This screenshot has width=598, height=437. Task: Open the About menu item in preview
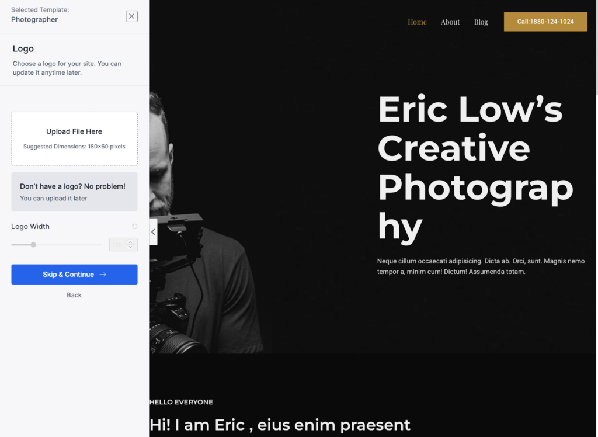pos(450,22)
